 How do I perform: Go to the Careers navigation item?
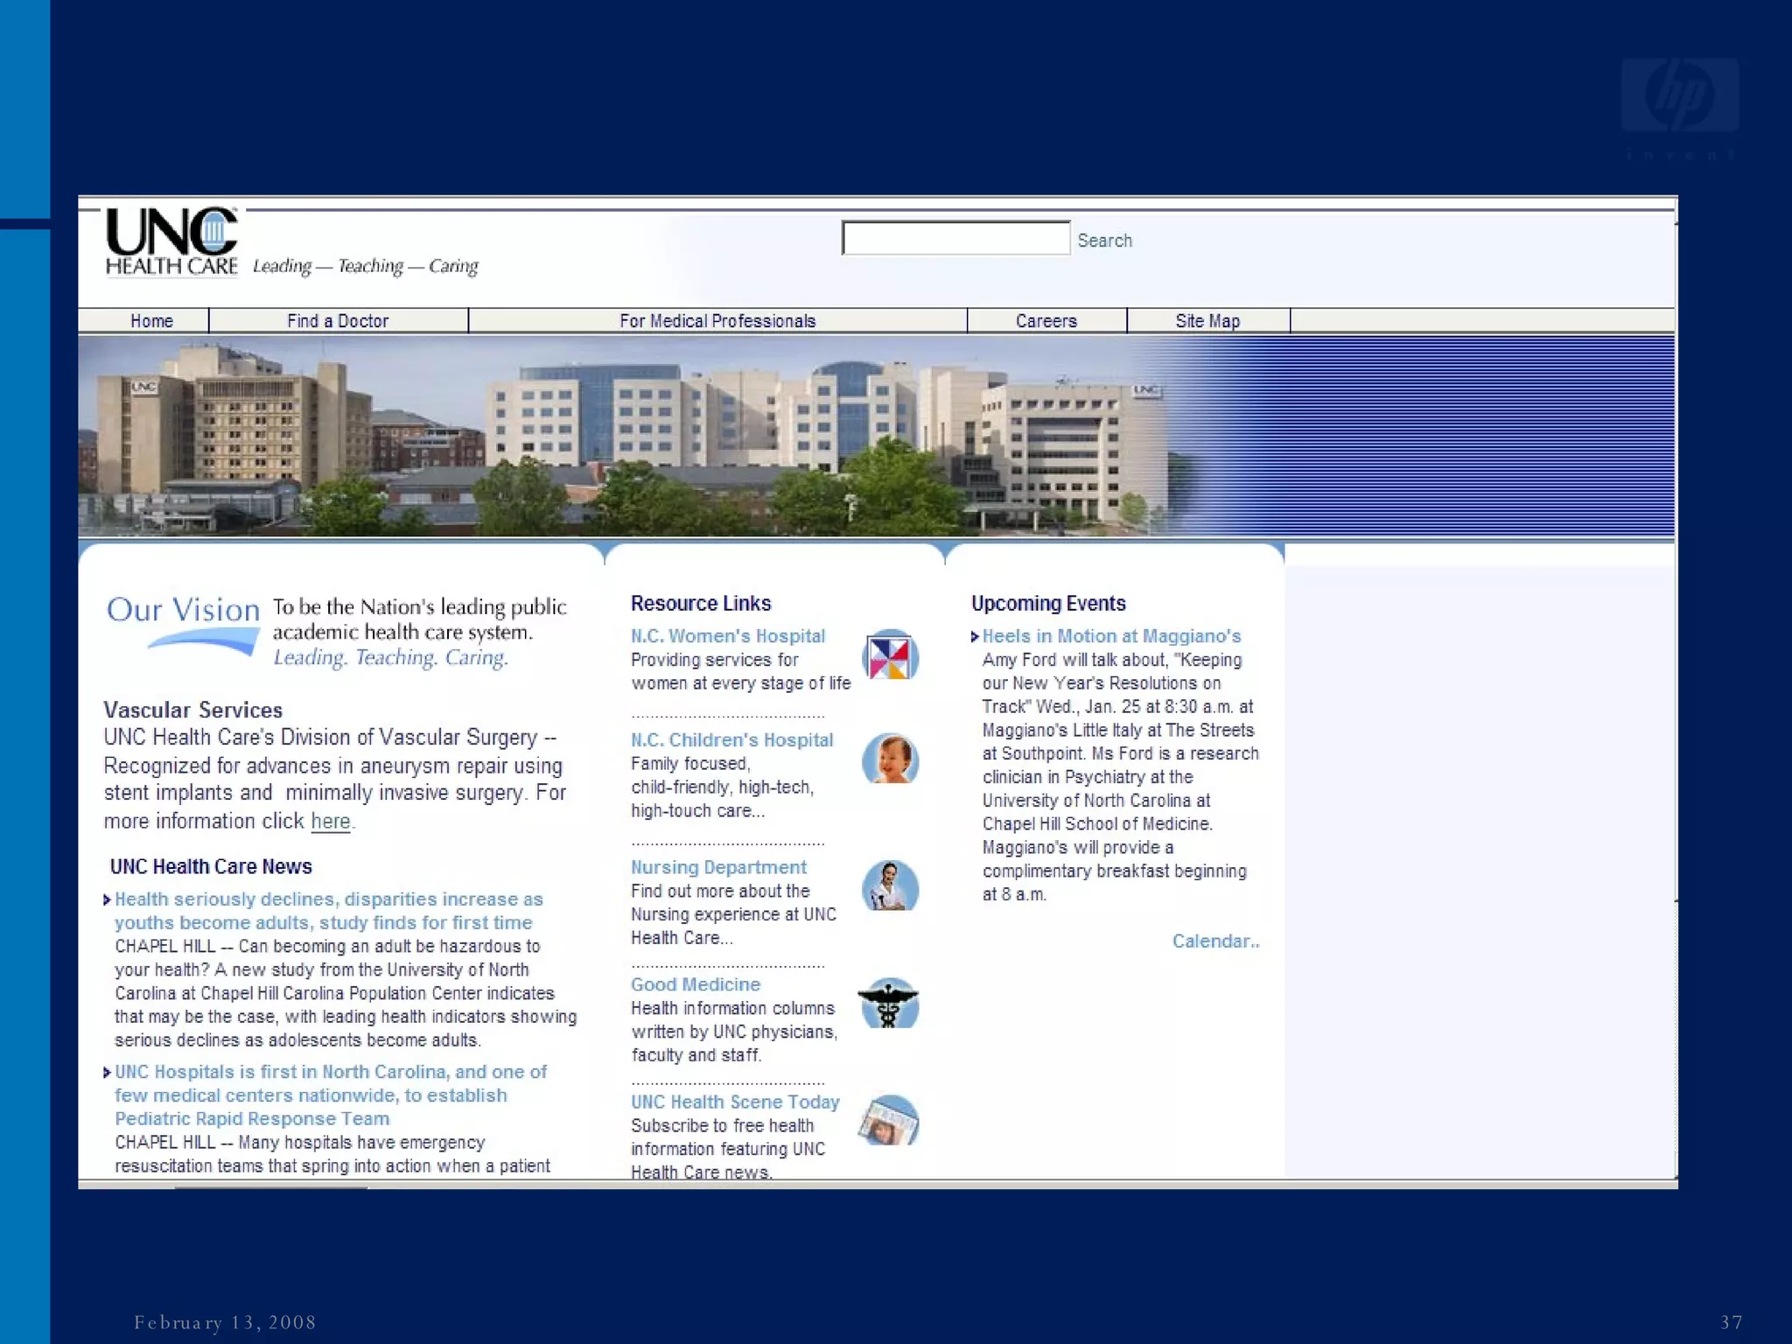tap(1046, 321)
